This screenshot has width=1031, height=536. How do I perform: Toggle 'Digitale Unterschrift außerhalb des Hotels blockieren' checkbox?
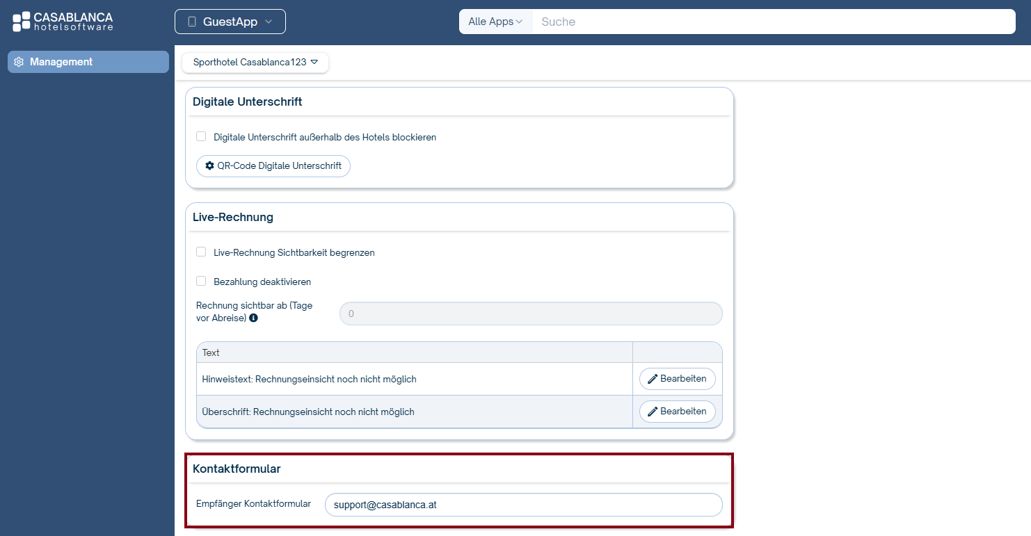(x=201, y=136)
